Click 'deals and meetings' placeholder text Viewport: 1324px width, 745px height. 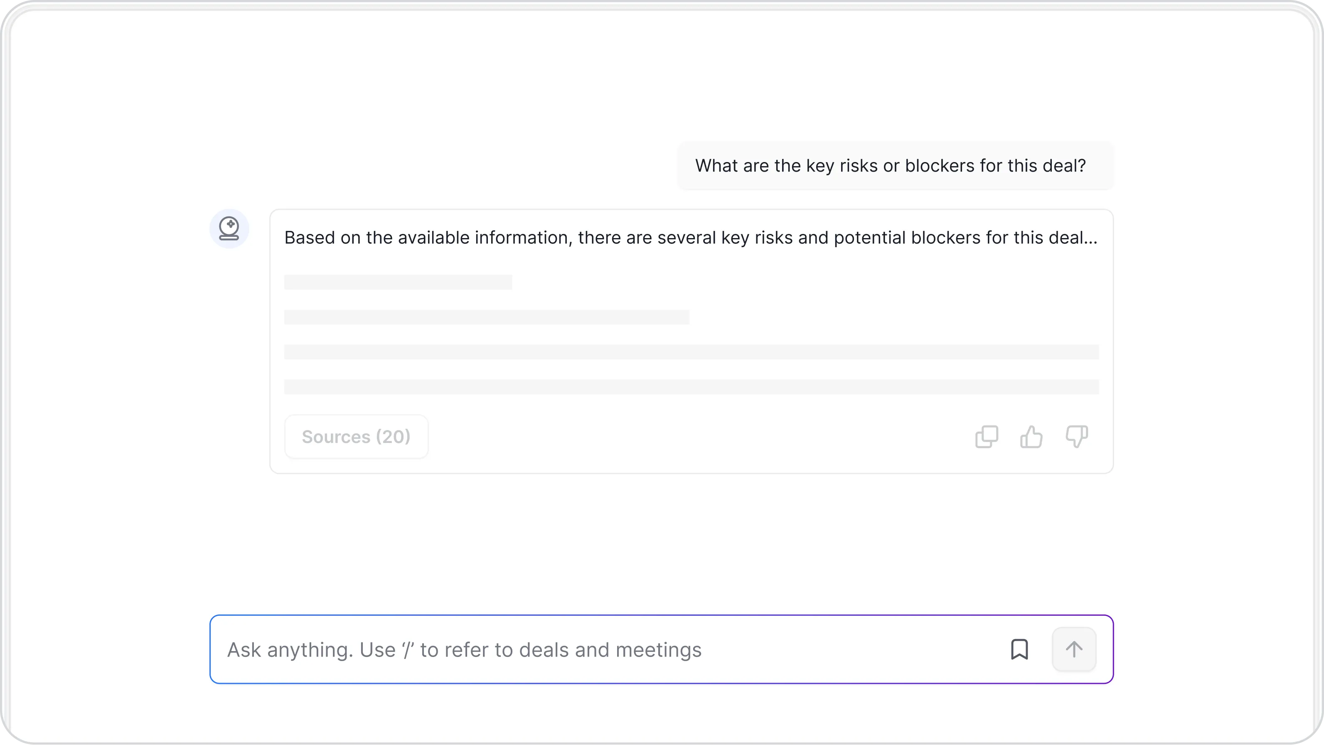click(x=610, y=649)
